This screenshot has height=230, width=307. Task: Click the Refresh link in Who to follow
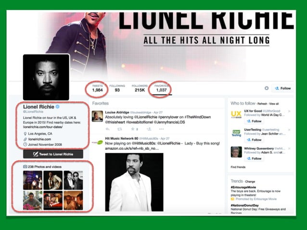click(x=262, y=104)
